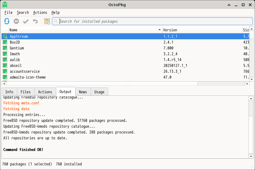This screenshot has height=170, width=255.
Task: Click output pane scroll-down arrow
Action: point(251,156)
